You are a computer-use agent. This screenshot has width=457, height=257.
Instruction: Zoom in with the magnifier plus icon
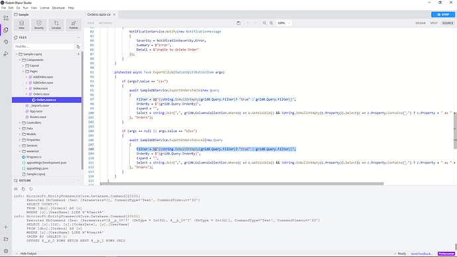click(x=272, y=23)
